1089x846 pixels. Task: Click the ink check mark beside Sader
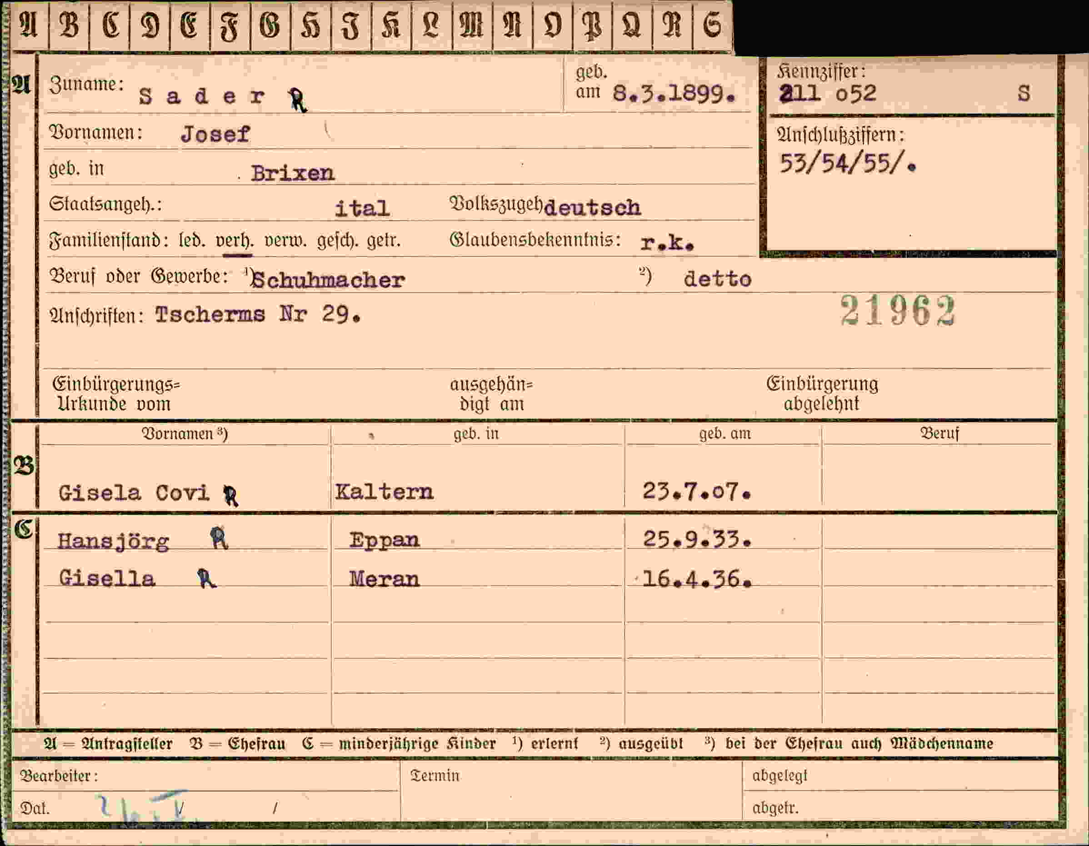coord(298,100)
